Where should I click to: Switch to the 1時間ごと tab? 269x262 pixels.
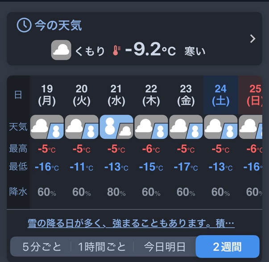click(x=102, y=246)
